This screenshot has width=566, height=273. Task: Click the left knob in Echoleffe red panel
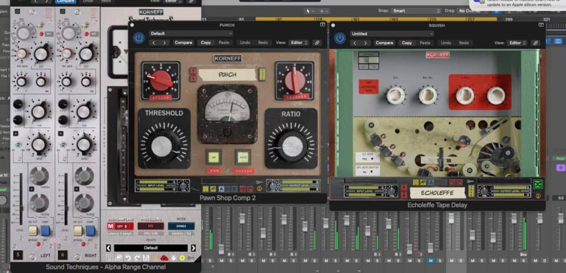pyautogui.click(x=465, y=95)
